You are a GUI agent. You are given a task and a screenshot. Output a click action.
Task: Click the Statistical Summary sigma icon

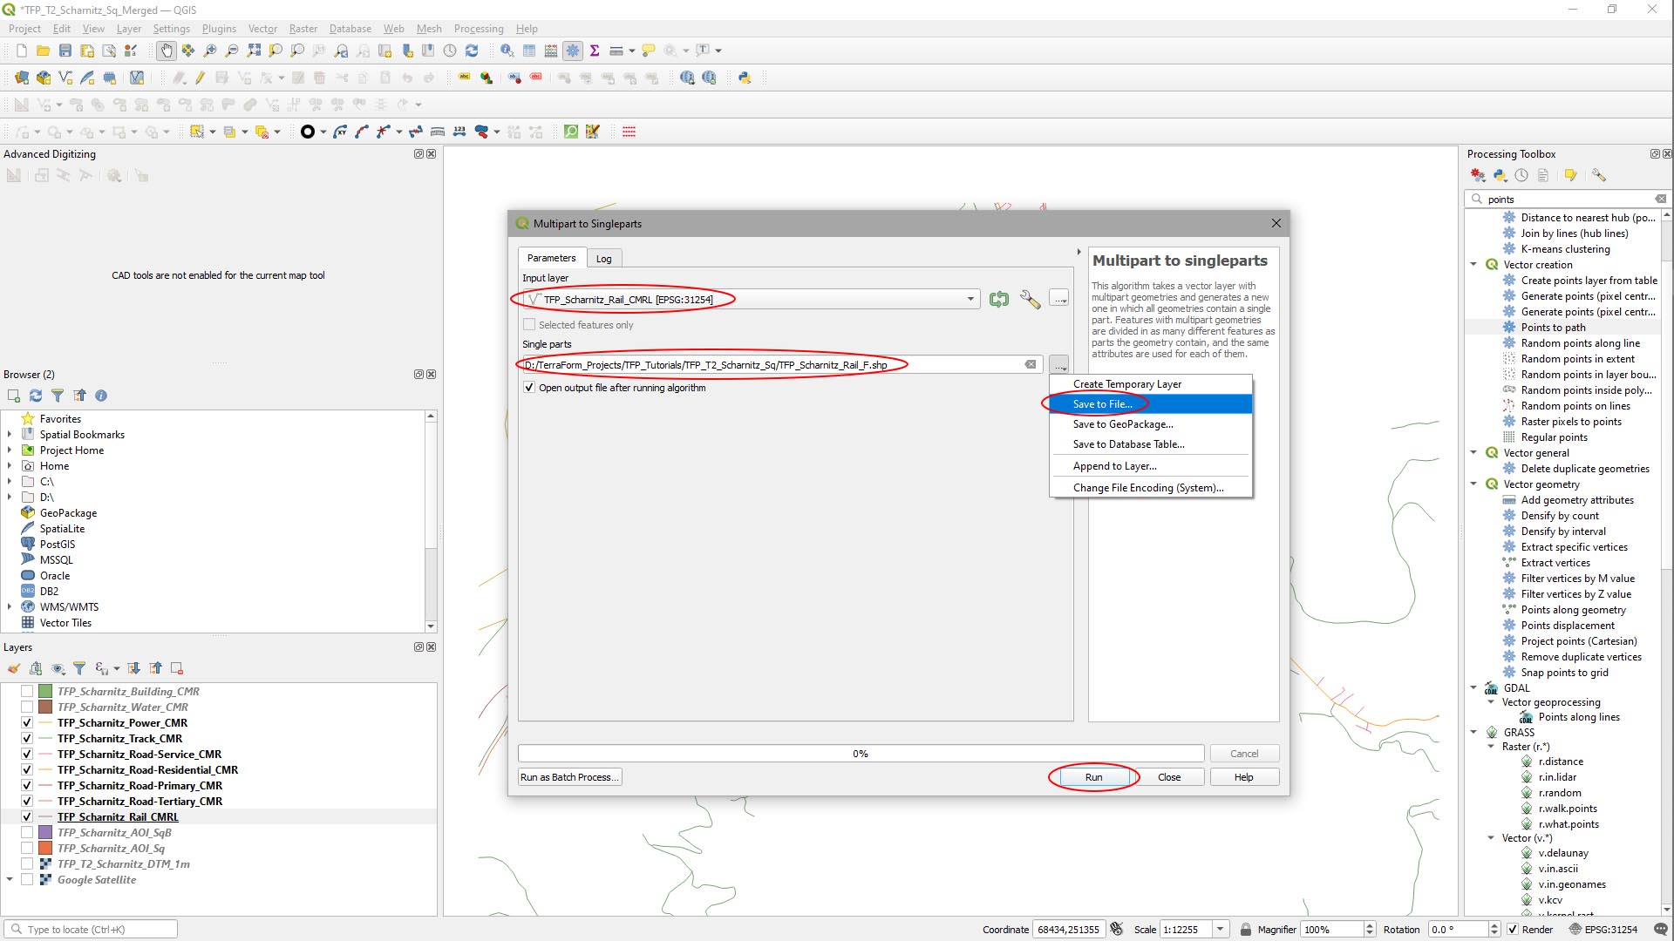[x=595, y=51]
